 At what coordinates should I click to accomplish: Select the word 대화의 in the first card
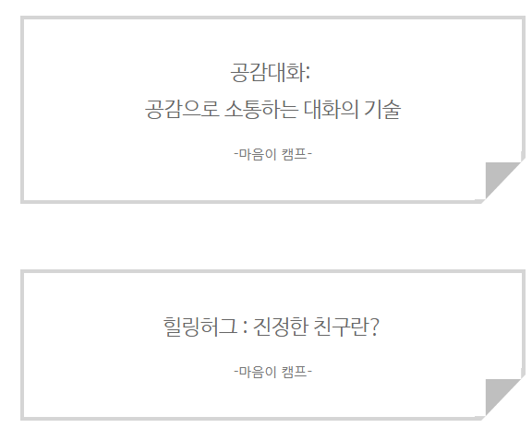click(331, 109)
